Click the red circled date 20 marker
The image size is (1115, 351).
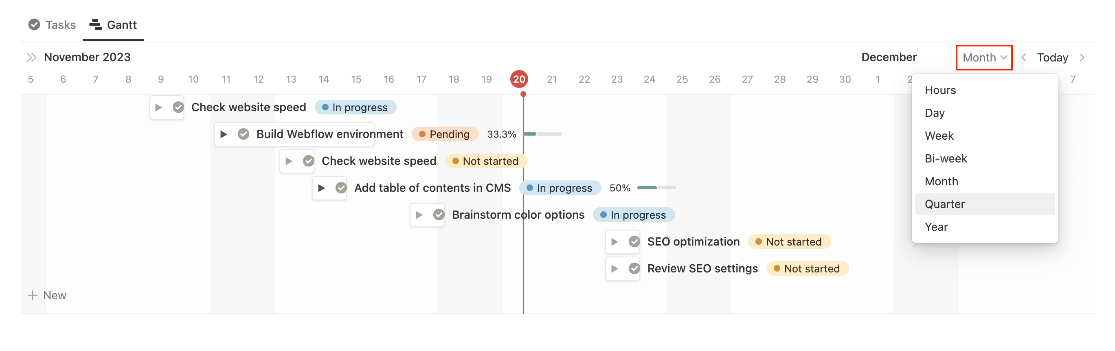(x=519, y=79)
